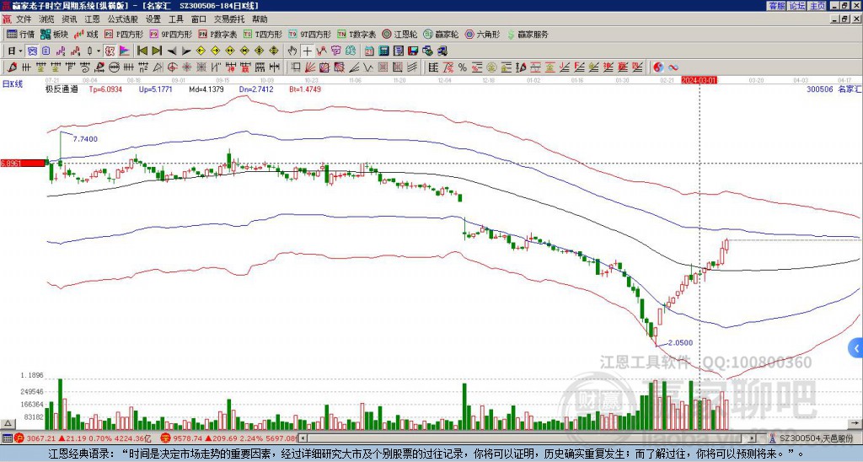Expand the candlestick style dropdown arrow
The width and height of the screenshot is (863, 462).
pyautogui.click(x=99, y=51)
